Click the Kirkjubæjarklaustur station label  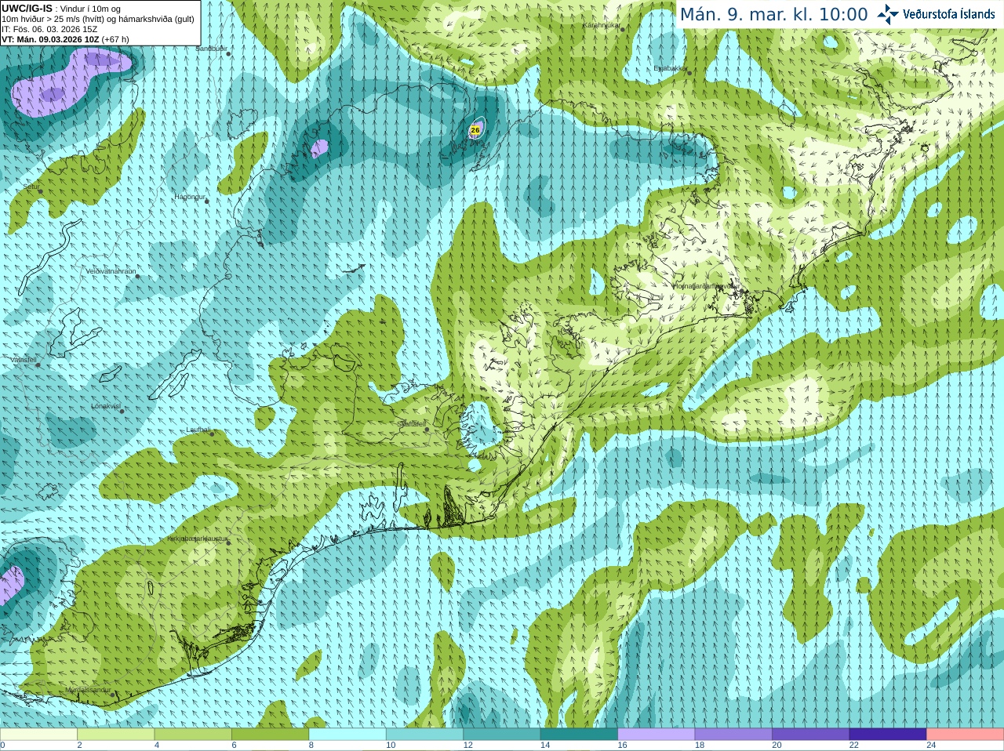click(197, 539)
